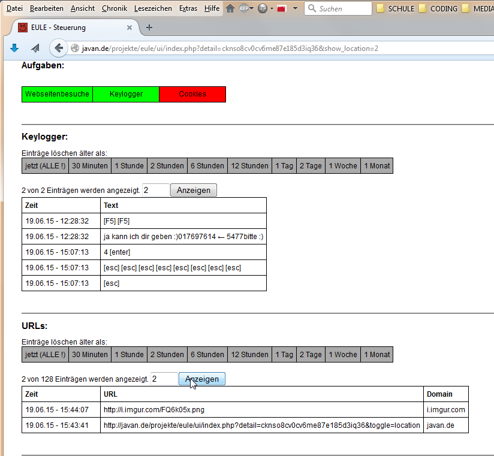The image size is (494, 456).
Task: Expand the ABP dropdown arrow
Action: coord(251,8)
